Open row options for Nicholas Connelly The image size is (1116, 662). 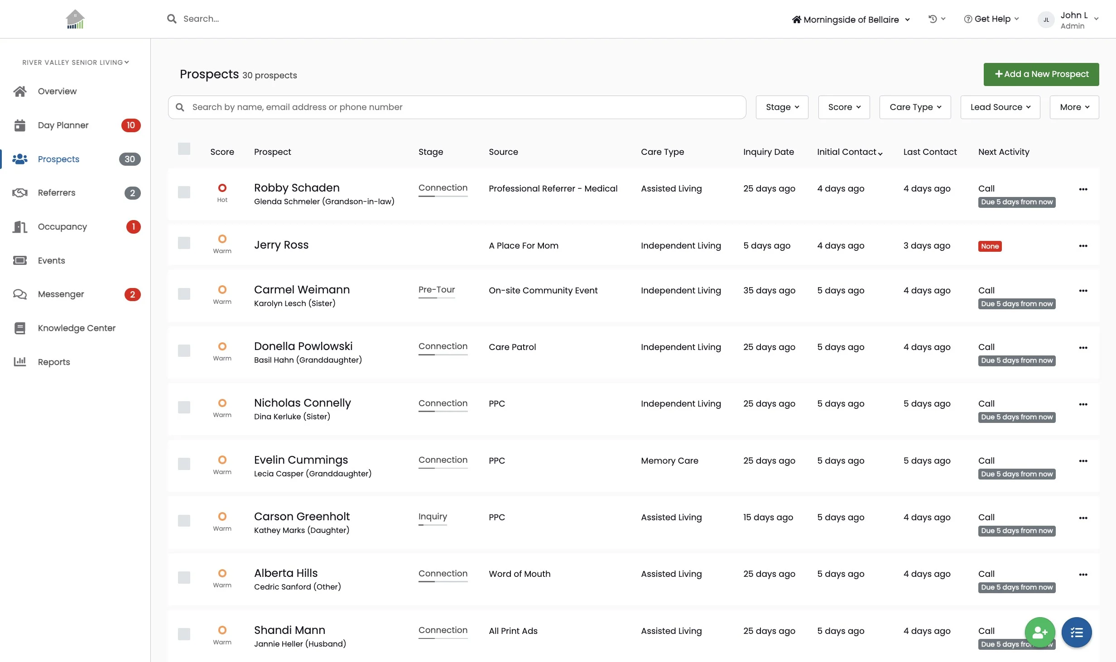(1083, 404)
